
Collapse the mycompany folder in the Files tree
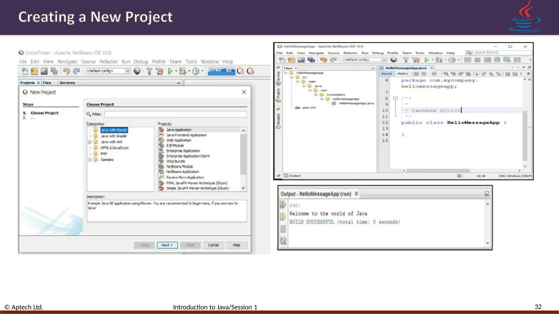pyautogui.click(x=316, y=95)
